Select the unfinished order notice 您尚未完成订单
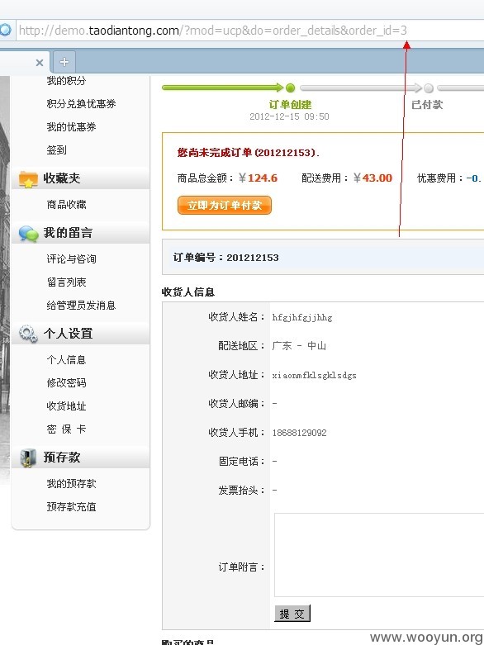Screen dimensions: 484x645 point(214,153)
